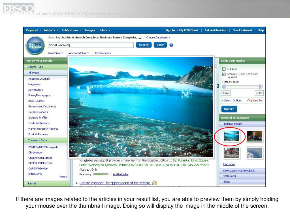Viewport: 290px width, 217px height.
Task: Click Add to folder link
Action: (x=121, y=174)
